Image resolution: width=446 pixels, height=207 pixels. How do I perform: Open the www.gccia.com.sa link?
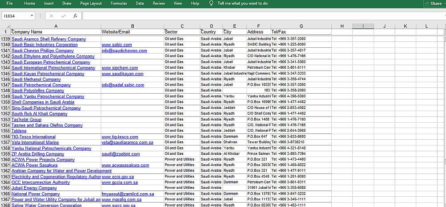120,182
